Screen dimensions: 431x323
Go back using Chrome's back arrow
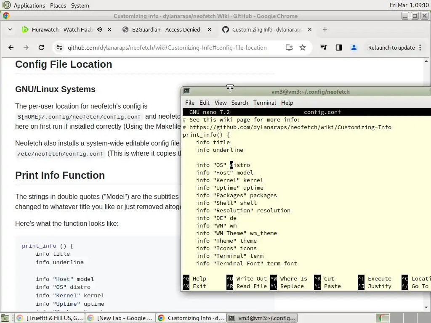[x=11, y=48]
